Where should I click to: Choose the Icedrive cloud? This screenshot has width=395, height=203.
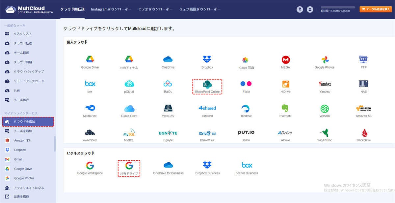pyautogui.click(x=246, y=111)
